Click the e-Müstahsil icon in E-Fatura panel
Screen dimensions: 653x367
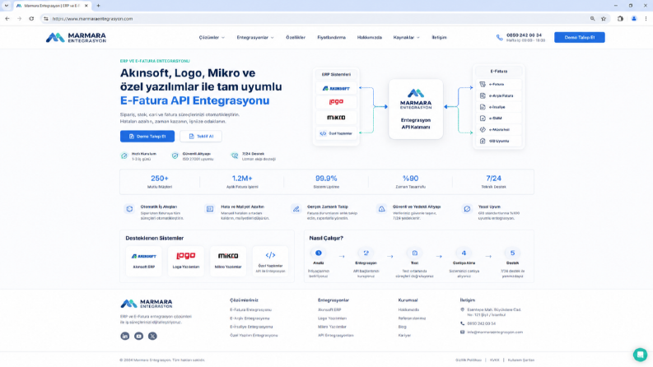(483, 129)
